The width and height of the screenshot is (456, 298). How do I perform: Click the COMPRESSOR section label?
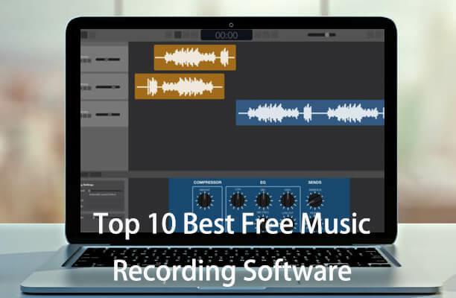point(208,182)
